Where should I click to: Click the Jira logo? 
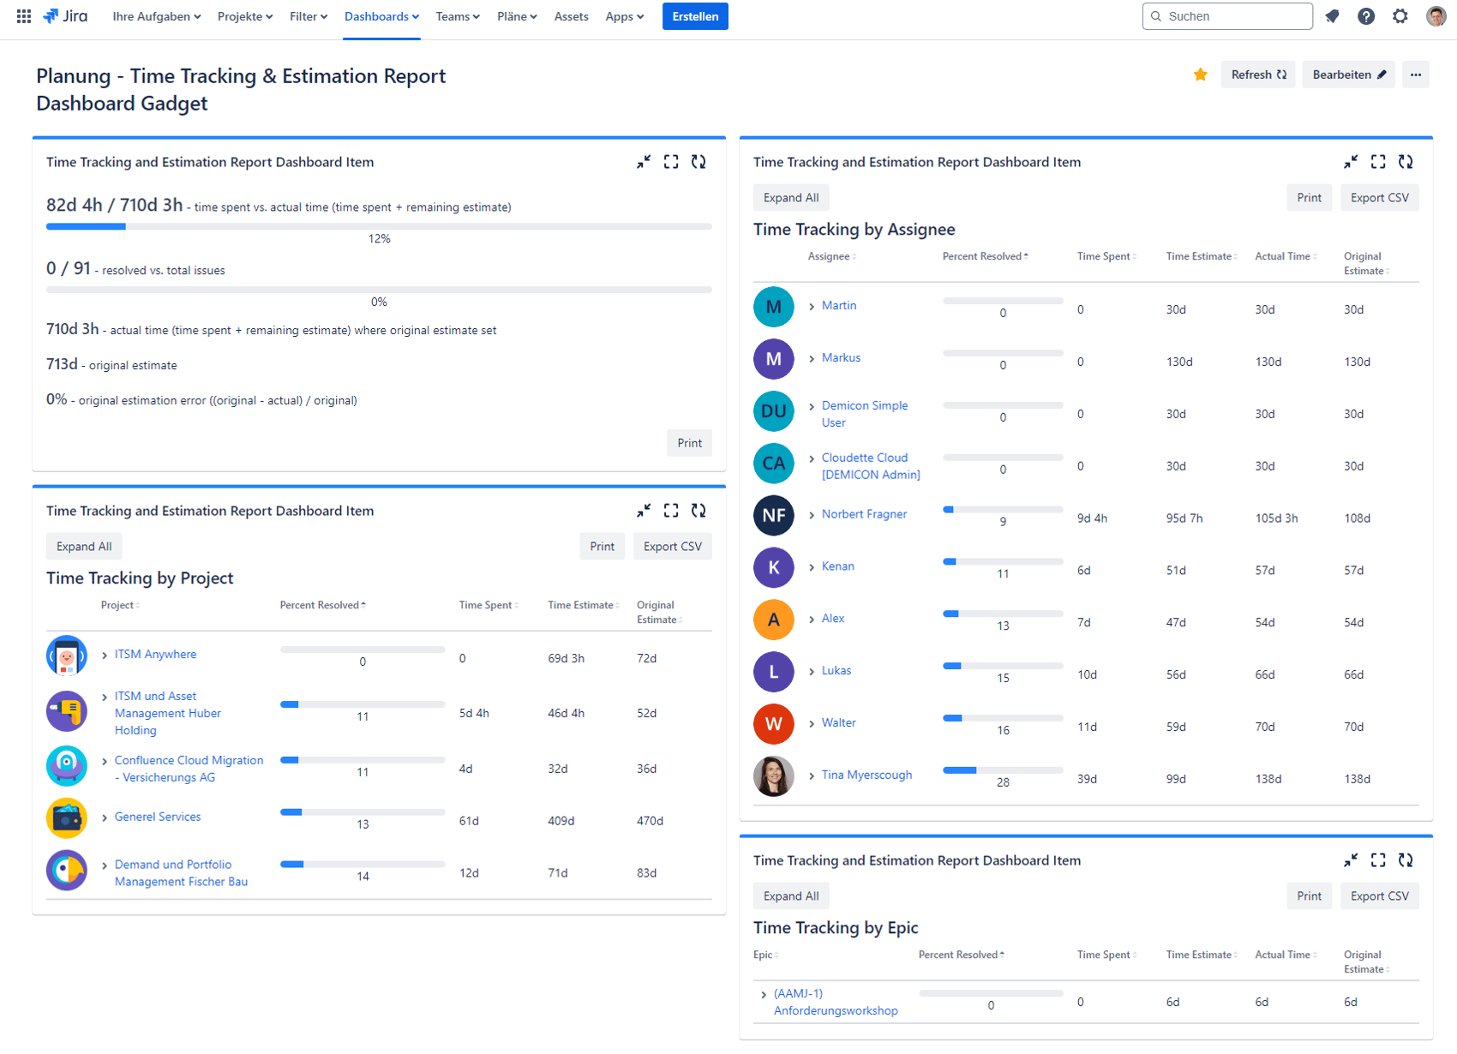pos(65,16)
